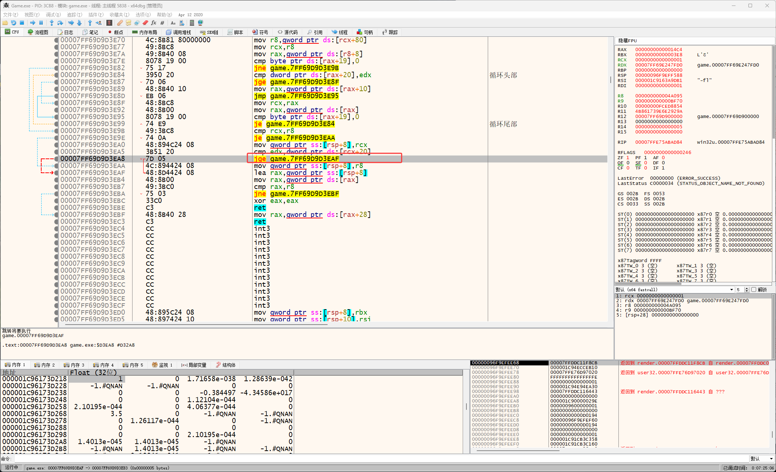Open the Patches bandage icon

[x=120, y=23]
